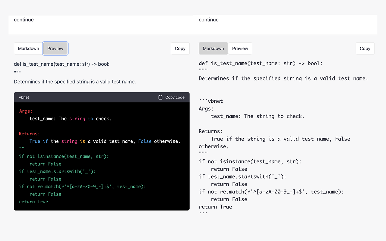Click 'if test_name.startswith' line in right panel
Image resolution: width=386 pixels, height=241 pixels.
coord(242,177)
